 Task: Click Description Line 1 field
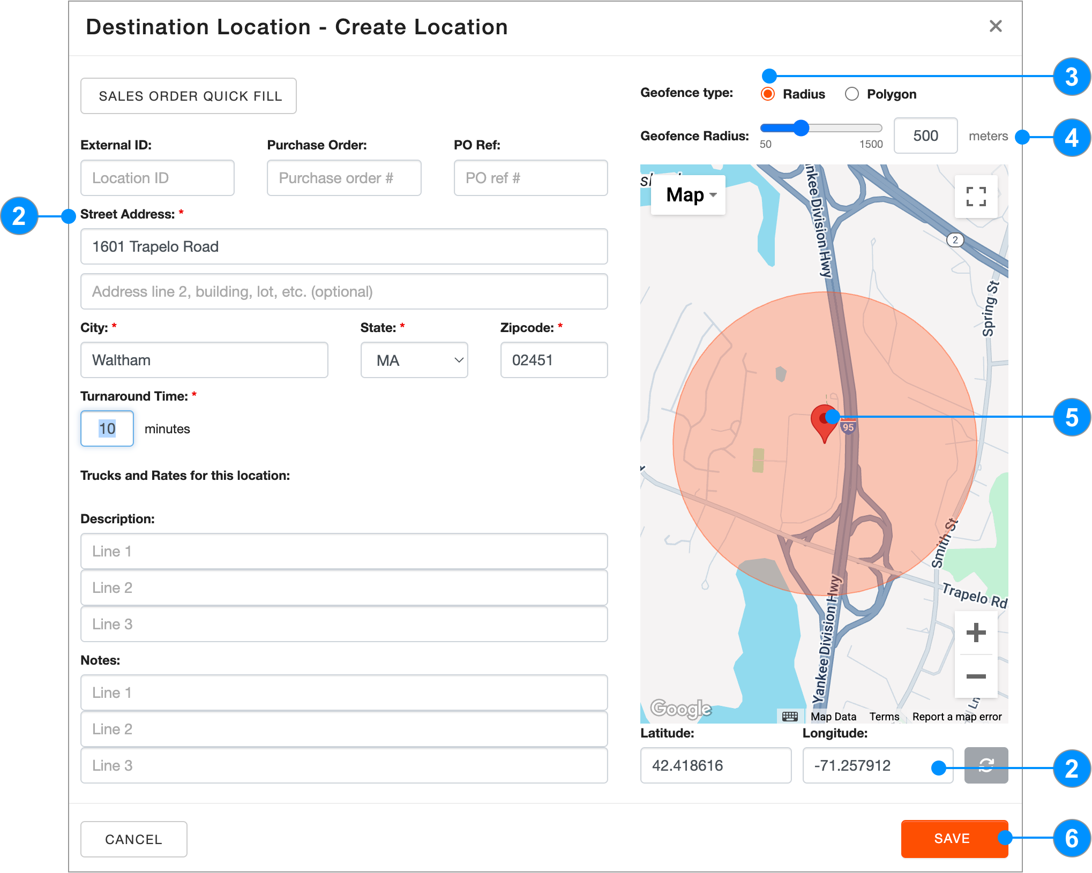(x=344, y=551)
